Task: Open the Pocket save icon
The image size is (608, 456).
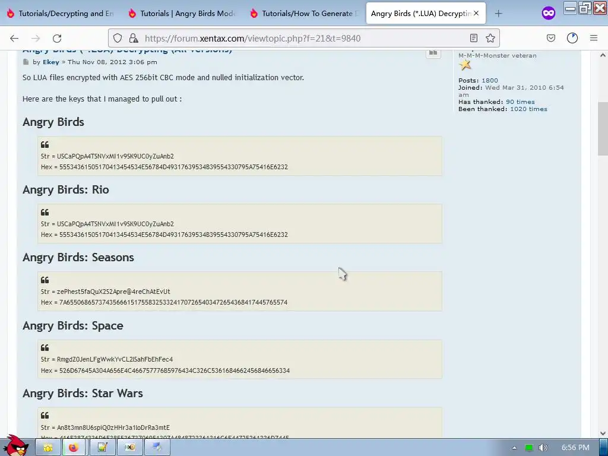Action: 550,38
